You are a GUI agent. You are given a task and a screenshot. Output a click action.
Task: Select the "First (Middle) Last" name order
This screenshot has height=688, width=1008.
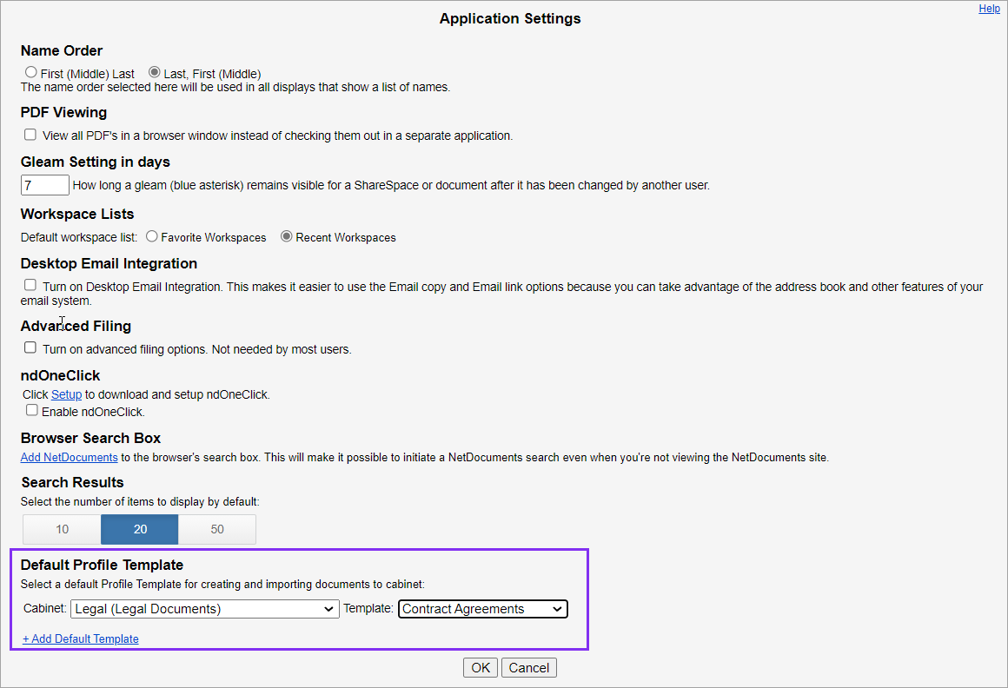(x=31, y=73)
